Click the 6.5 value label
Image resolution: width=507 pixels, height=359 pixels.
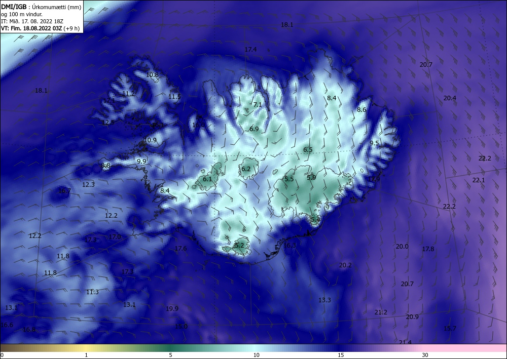click(x=308, y=149)
